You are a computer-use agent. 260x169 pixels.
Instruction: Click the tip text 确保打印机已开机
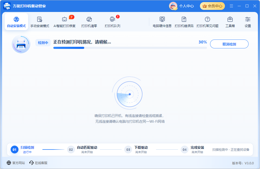coord(129,116)
